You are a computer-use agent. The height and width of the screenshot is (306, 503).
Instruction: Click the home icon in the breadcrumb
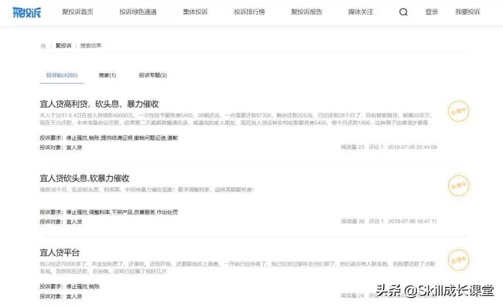coord(43,45)
